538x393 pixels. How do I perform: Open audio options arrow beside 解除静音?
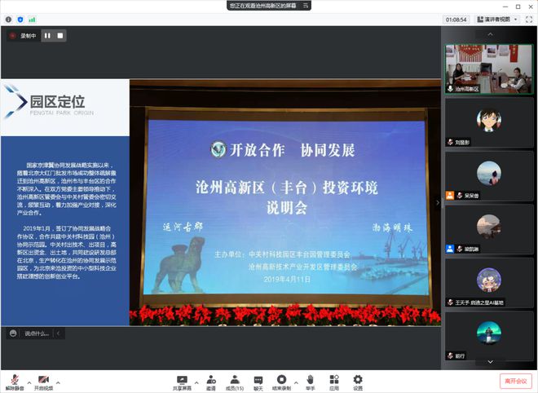pos(29,382)
